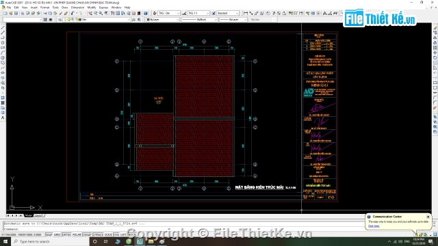Switch to the Layout1 tab
Image resolution: width=438 pixels, height=246 pixels.
pos(39,216)
